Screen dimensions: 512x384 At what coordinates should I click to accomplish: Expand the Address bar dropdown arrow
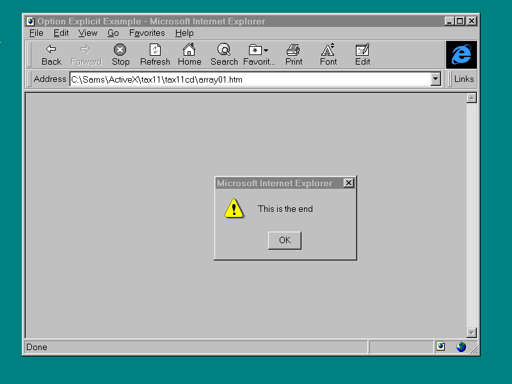click(x=436, y=79)
